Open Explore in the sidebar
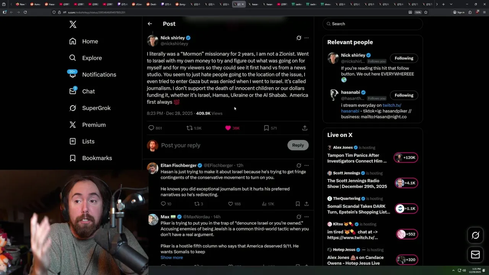The width and height of the screenshot is (489, 275). click(86, 58)
